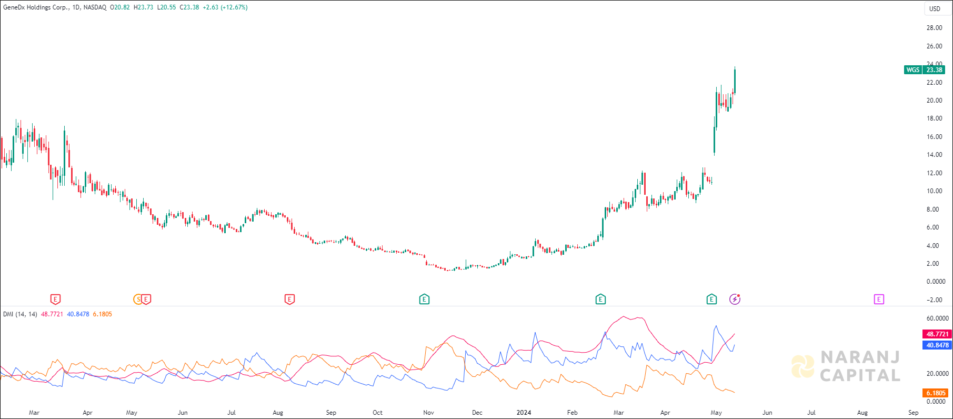Click the 23.38 last price tag
This screenshot has height=419, width=953.
click(x=934, y=70)
